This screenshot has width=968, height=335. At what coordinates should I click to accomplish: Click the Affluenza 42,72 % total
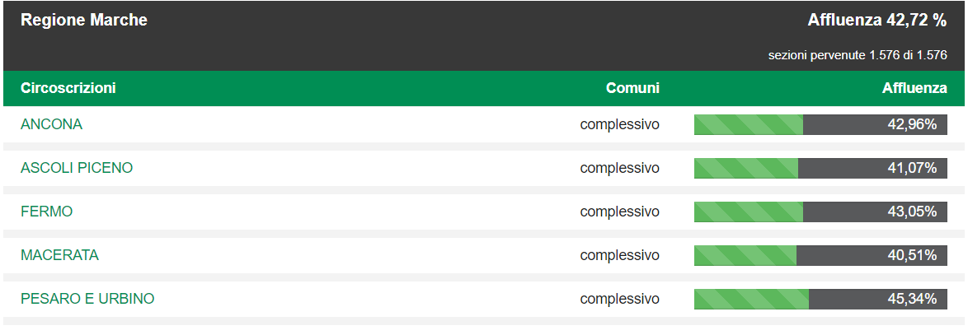[x=876, y=21]
